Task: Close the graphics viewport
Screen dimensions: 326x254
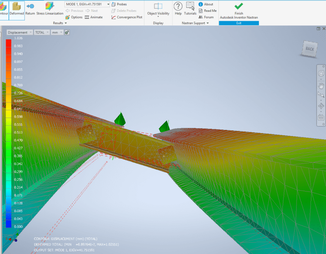Action: point(324,29)
